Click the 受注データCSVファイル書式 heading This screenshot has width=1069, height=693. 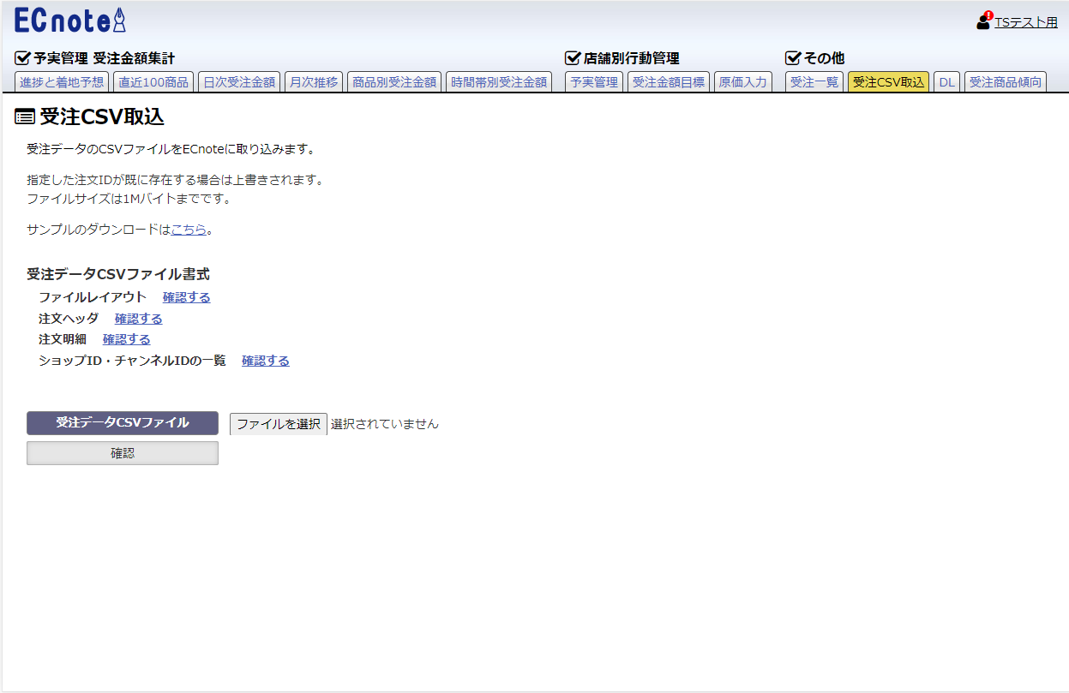[118, 274]
